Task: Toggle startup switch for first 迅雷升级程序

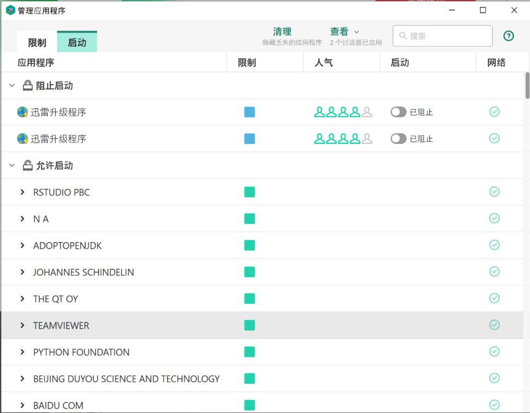Action: pos(399,112)
